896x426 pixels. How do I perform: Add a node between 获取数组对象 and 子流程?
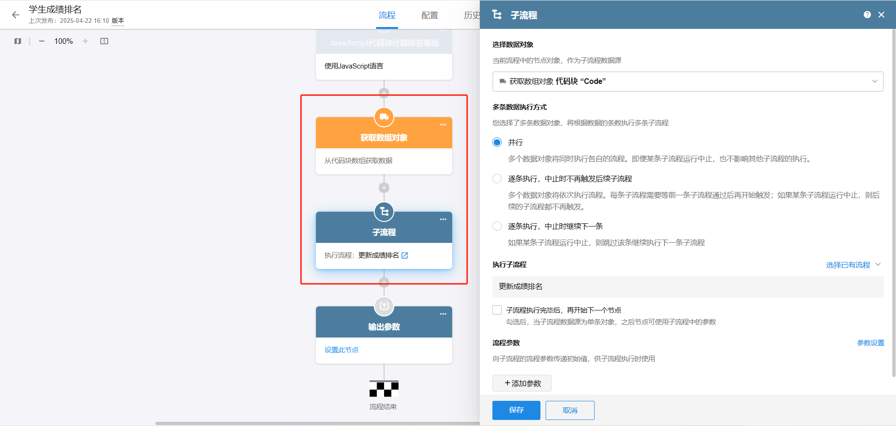(x=384, y=188)
